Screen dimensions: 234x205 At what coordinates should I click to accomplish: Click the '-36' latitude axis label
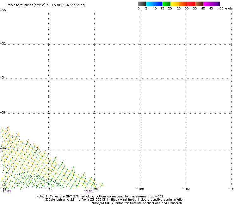coord(3,112)
